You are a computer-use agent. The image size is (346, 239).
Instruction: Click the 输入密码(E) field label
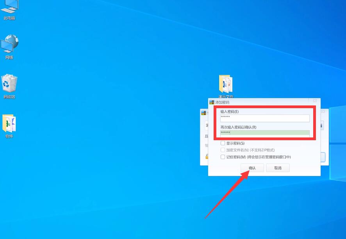point(229,112)
